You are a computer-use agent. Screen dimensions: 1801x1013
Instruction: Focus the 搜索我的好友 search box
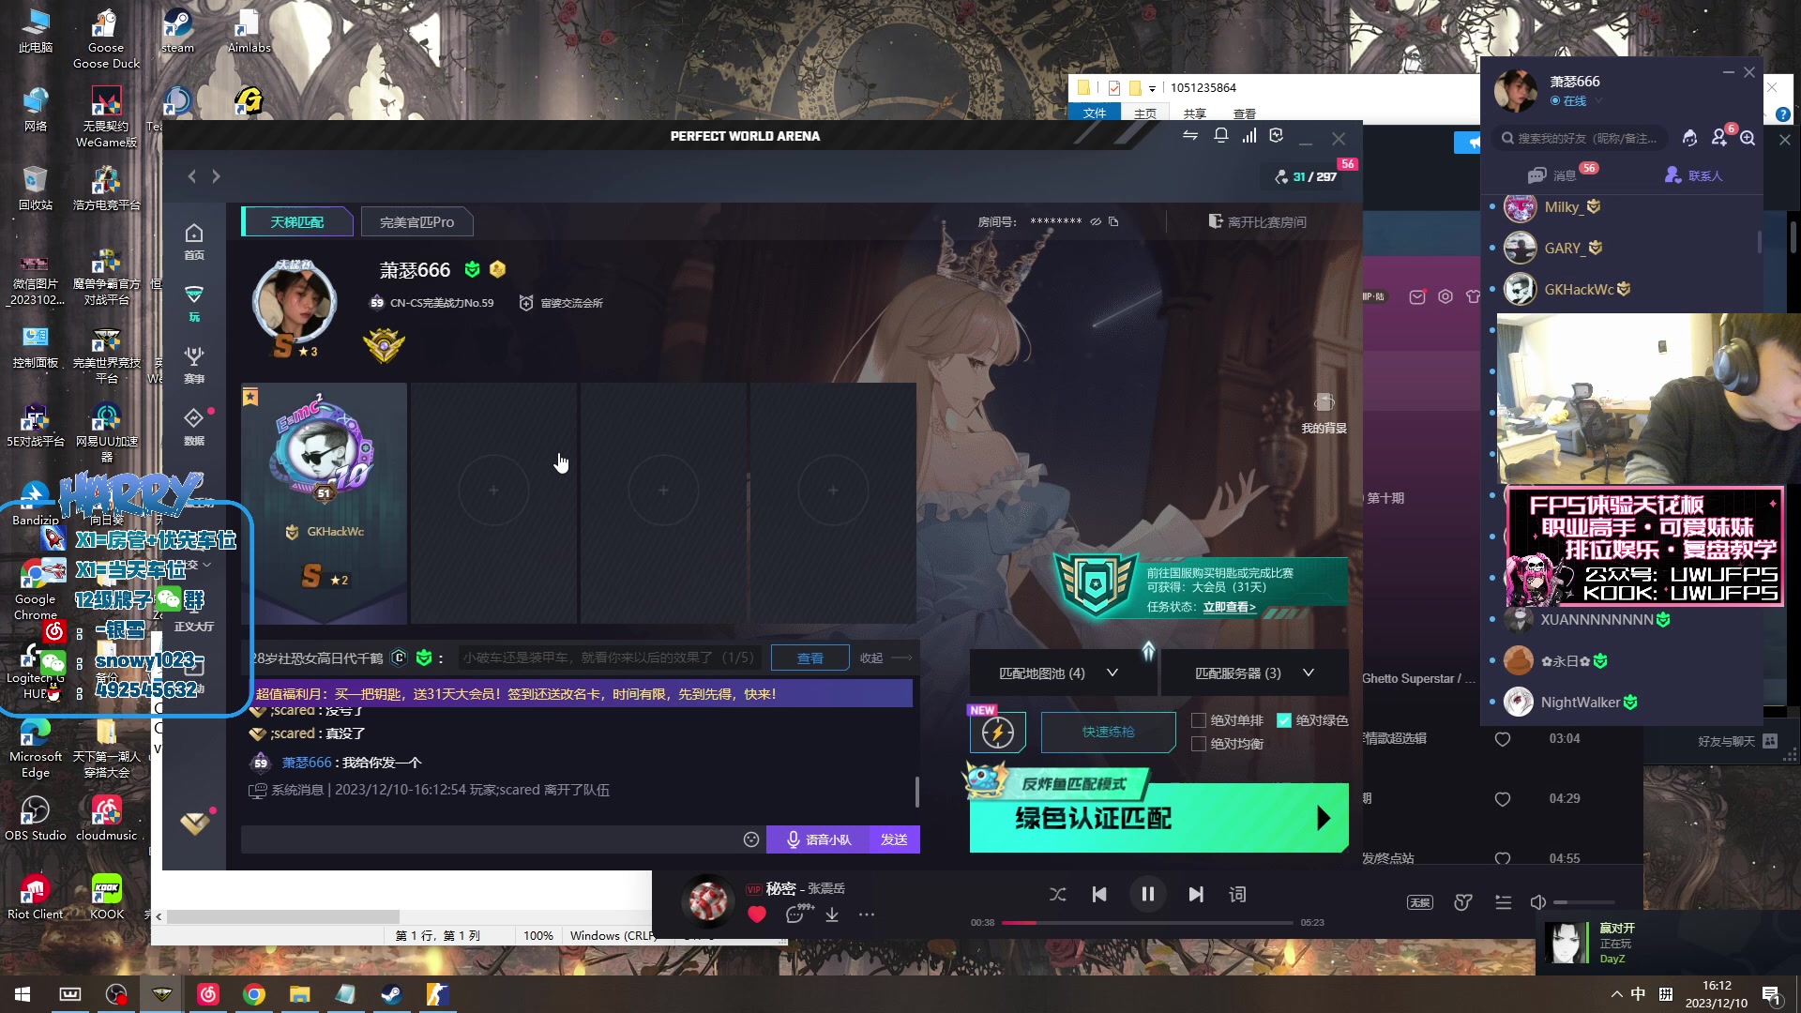click(x=1581, y=138)
